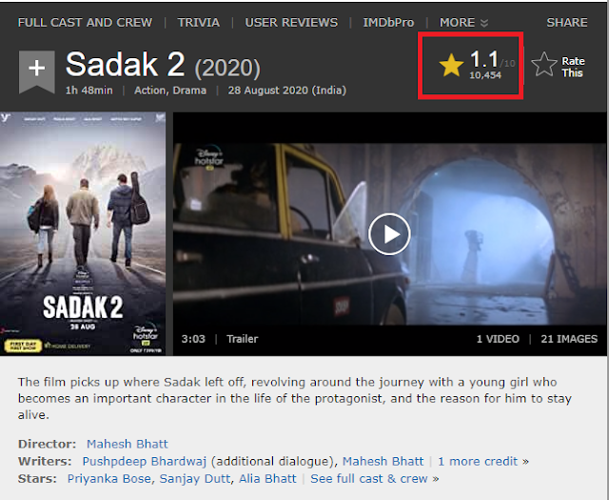The width and height of the screenshot is (609, 500).
Task: Open USER REVIEWS
Action: 291,23
